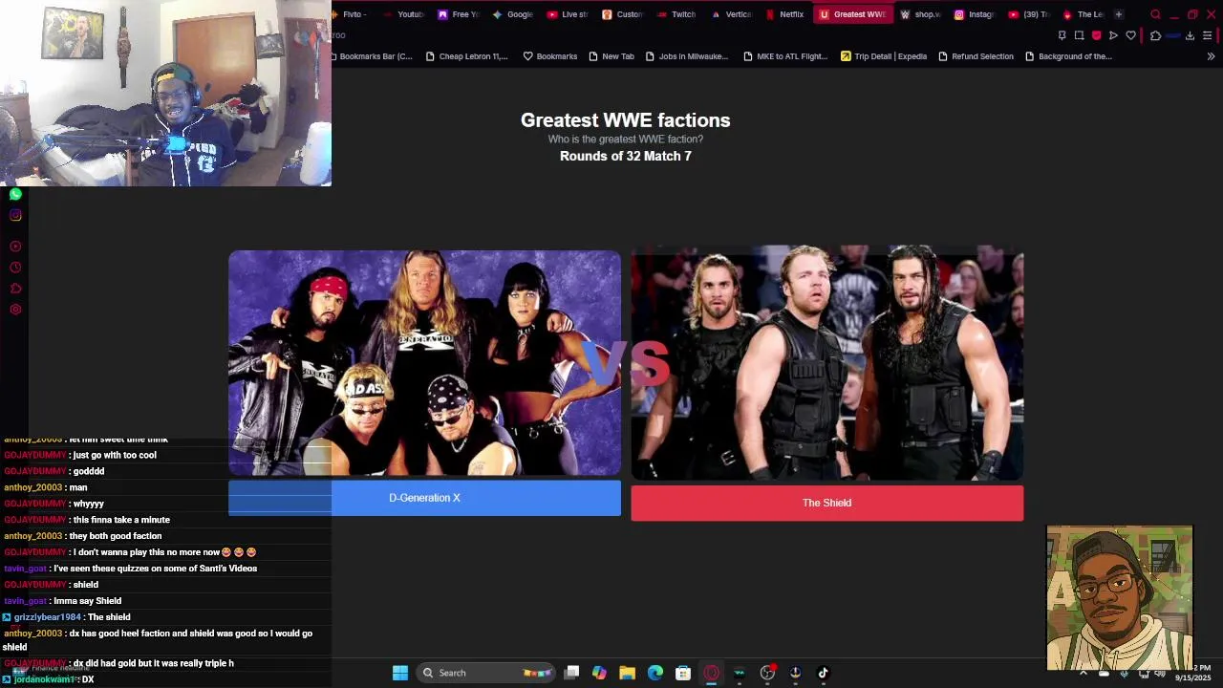Open the Bookmarks Bar folder
The image size is (1223, 688).
coord(371,56)
